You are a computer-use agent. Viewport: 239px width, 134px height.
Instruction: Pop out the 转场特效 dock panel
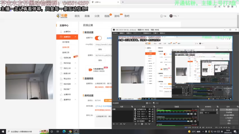[217, 107]
